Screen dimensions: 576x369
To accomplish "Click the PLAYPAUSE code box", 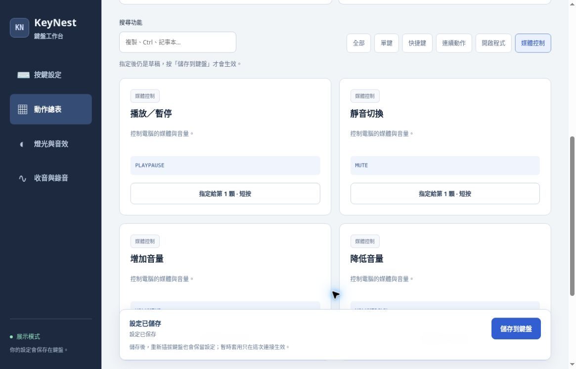I will pos(225,165).
